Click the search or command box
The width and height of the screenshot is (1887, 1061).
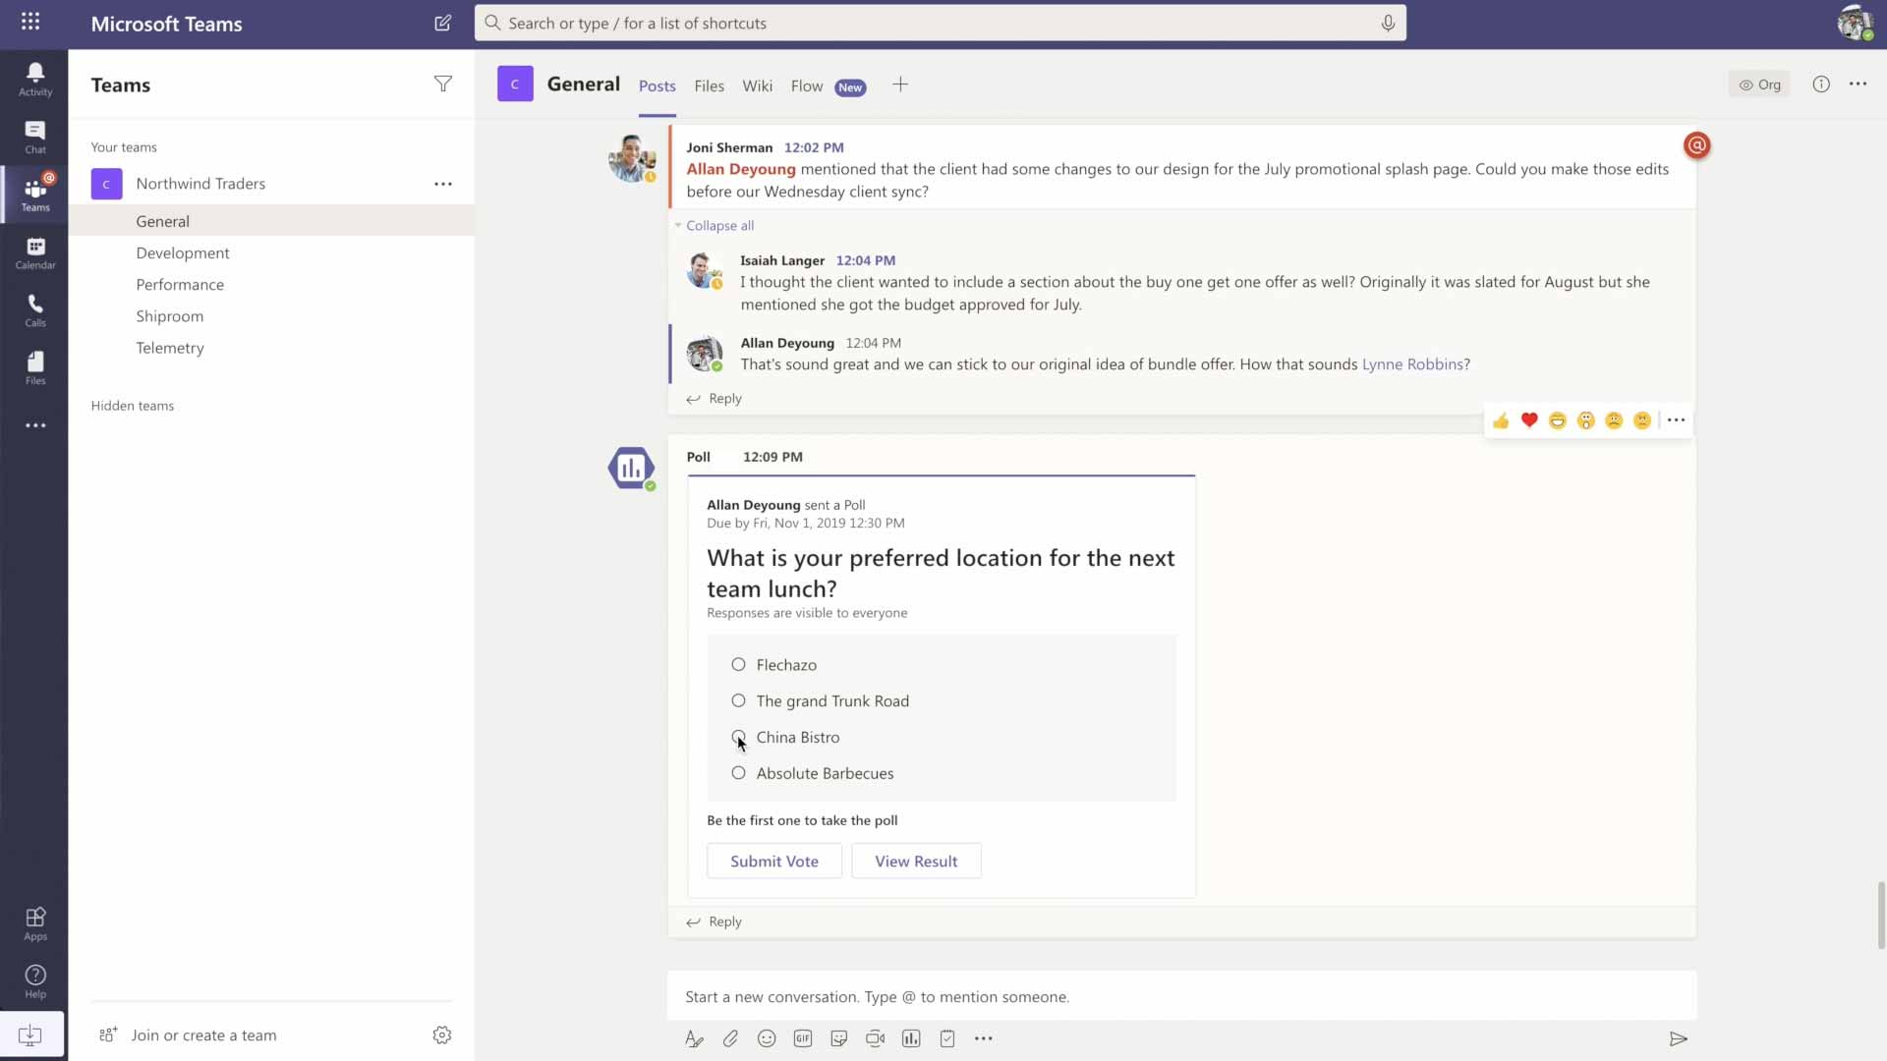940,23
